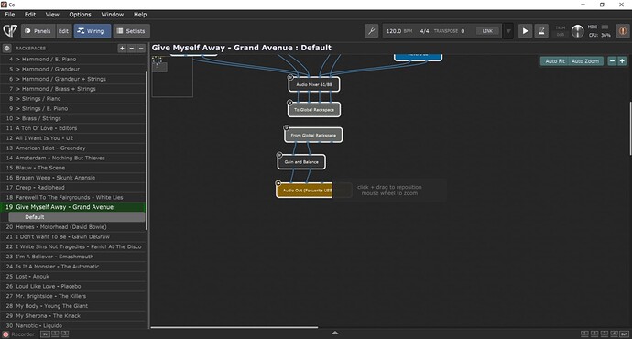Select the Audio Out (Focusrite USB) block

305,190
